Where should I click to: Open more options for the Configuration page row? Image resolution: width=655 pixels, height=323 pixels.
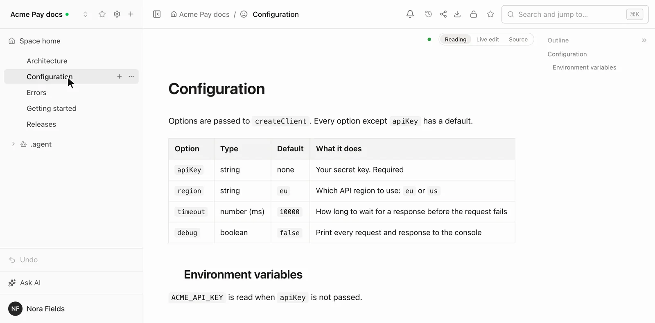[x=131, y=76]
